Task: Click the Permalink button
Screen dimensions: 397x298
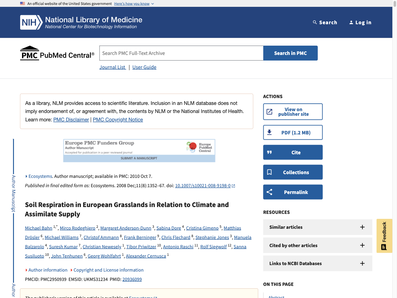Action: coord(293,192)
